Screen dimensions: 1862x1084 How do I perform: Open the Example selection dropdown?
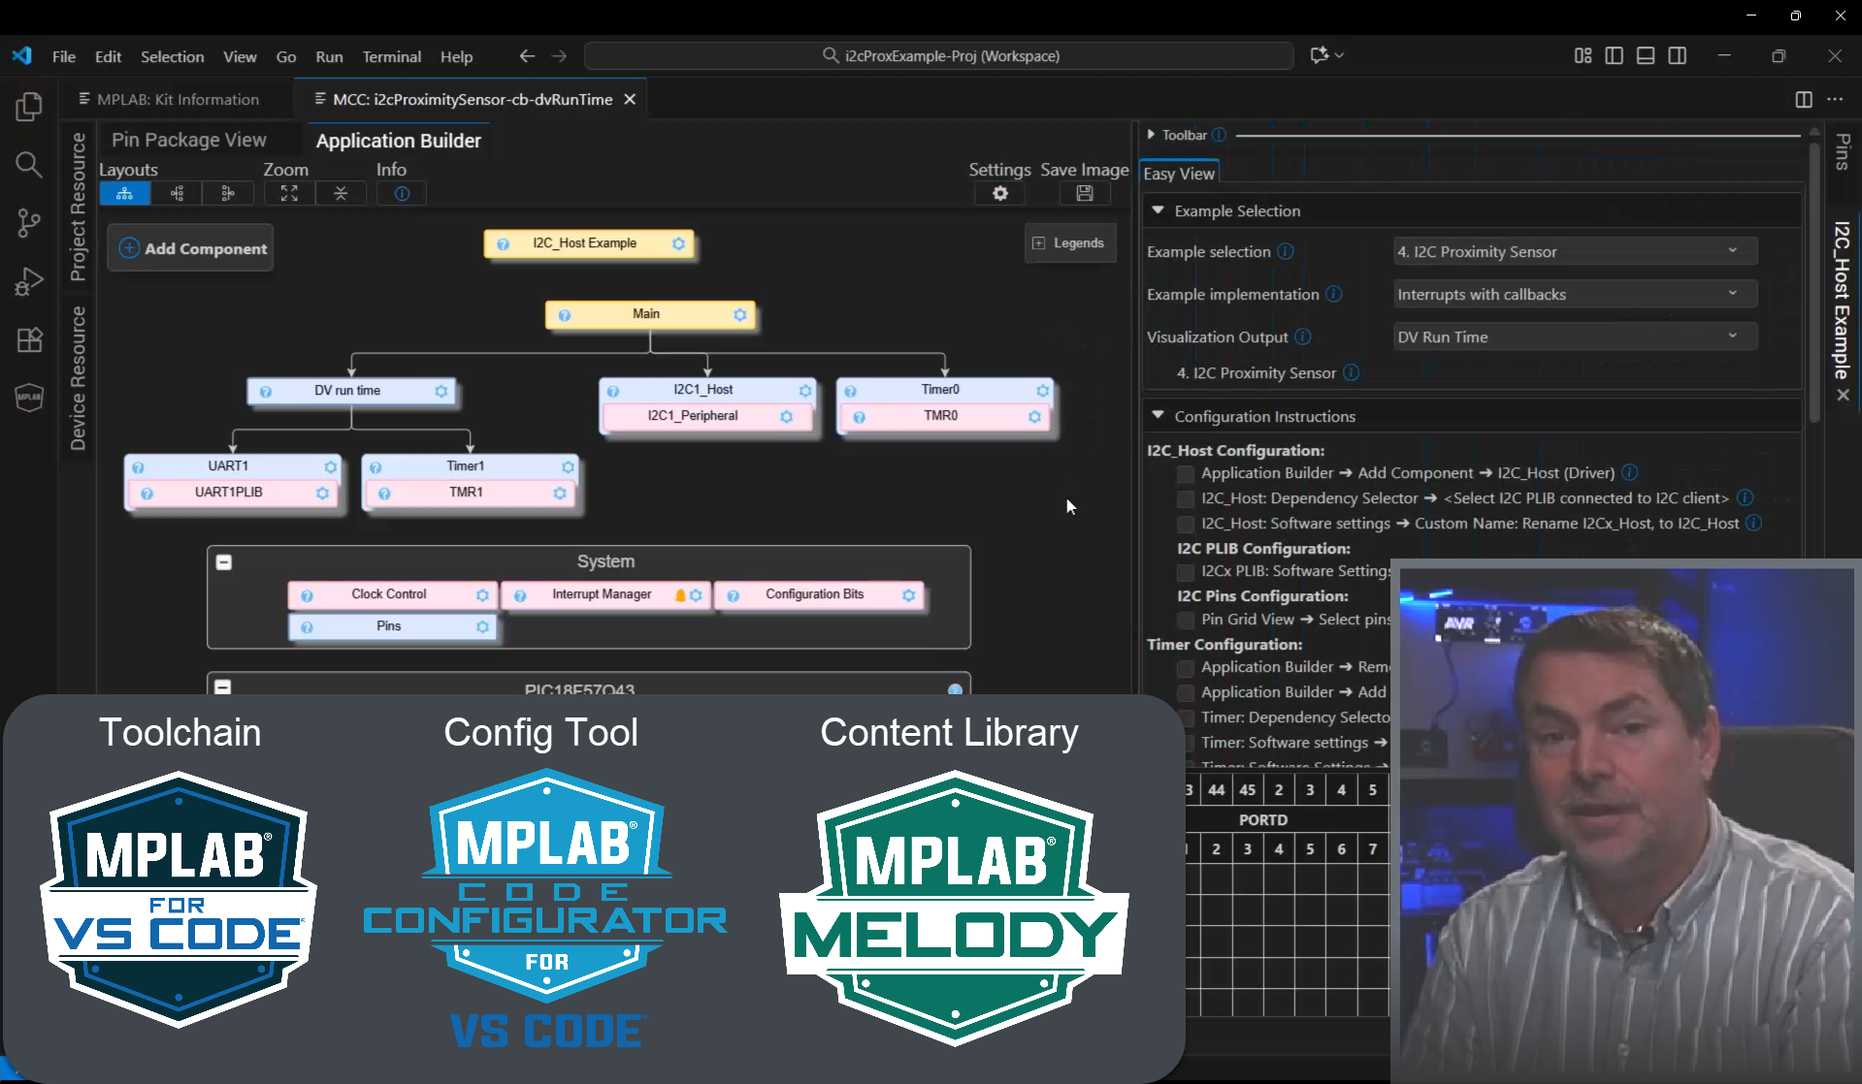1574,252
